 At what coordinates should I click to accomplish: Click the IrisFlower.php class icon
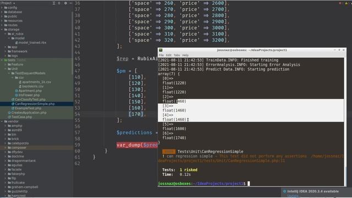pos(16,95)
